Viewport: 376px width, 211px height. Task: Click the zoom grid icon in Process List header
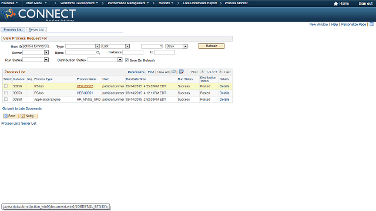173,72
